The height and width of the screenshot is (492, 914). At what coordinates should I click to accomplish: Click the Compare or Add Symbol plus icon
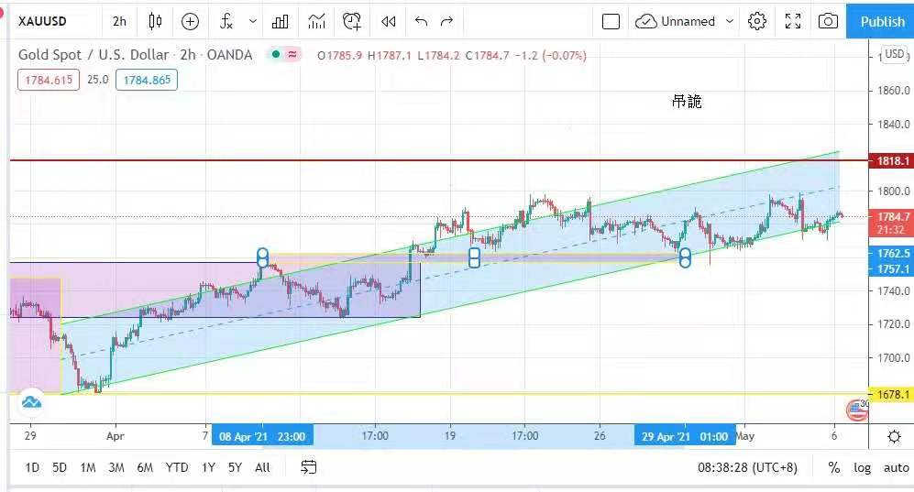190,21
